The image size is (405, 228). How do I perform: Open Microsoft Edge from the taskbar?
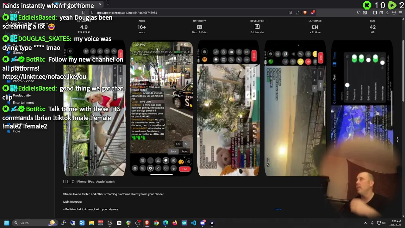pyautogui.click(x=165, y=223)
